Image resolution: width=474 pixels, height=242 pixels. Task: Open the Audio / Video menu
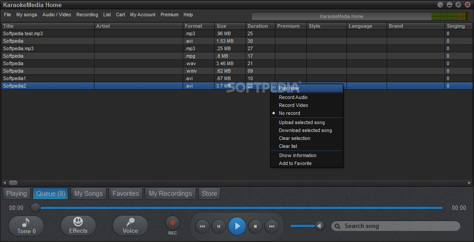(x=56, y=15)
